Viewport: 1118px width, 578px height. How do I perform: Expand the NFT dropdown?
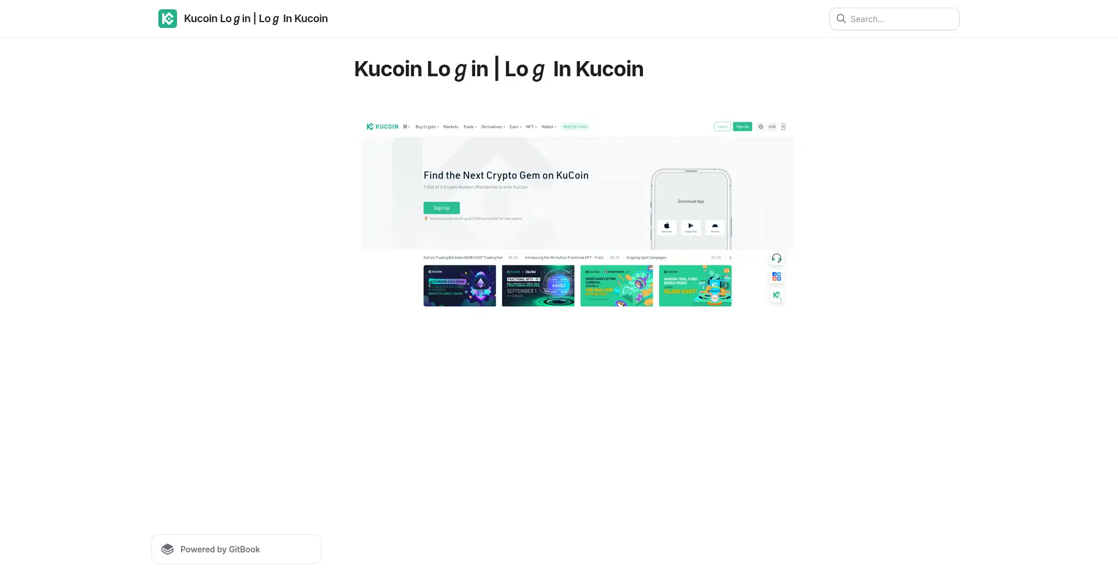click(x=531, y=126)
